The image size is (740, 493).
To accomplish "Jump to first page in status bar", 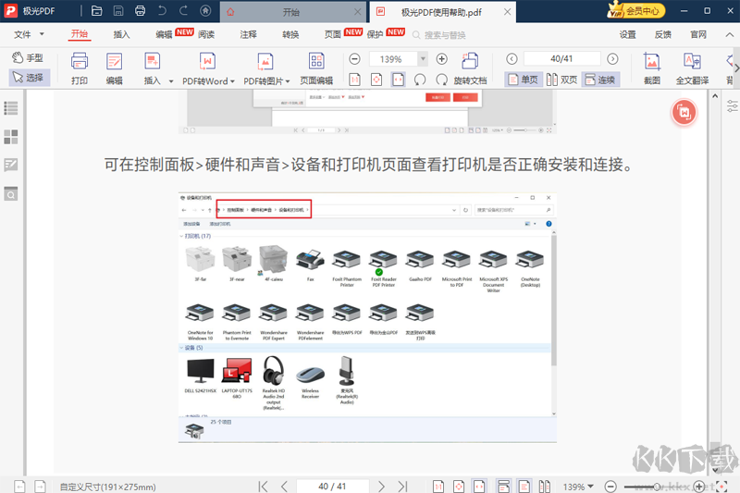I will (263, 487).
